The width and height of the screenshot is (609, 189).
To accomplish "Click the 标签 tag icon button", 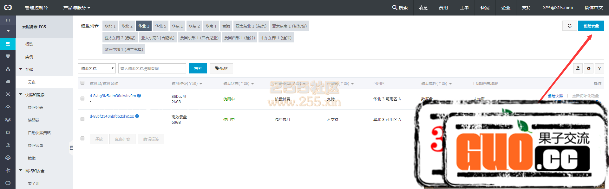I will pyautogui.click(x=221, y=68).
